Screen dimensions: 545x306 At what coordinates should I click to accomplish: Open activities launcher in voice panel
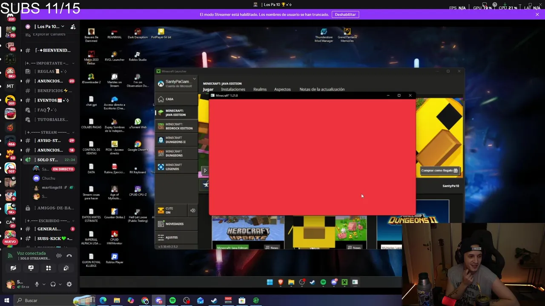click(x=49, y=268)
